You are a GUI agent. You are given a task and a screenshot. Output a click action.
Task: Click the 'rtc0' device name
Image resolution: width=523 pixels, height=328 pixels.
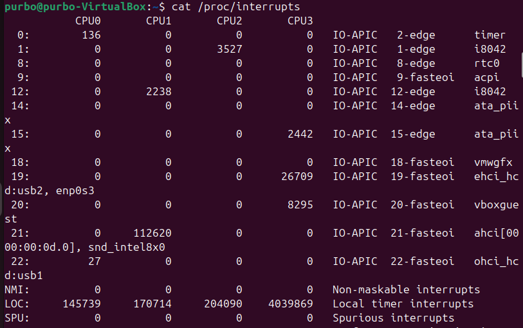point(486,63)
